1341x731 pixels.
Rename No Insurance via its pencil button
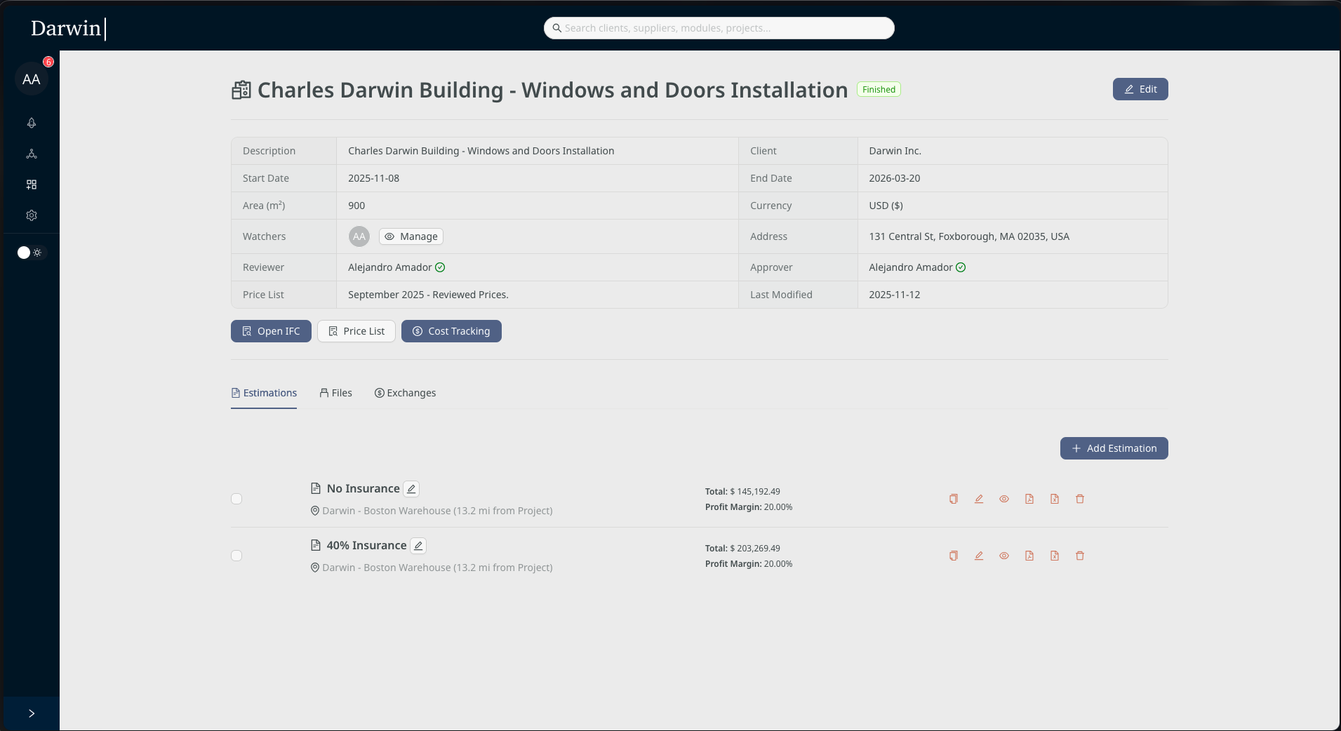click(x=411, y=488)
